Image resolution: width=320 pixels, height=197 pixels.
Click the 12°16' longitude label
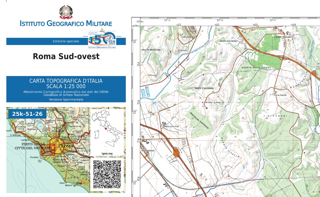220,20
